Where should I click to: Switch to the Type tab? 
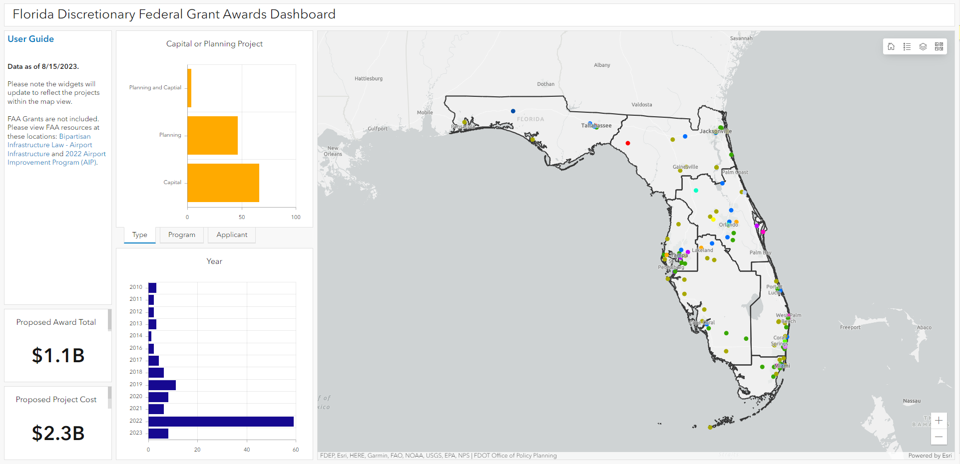pyautogui.click(x=140, y=235)
